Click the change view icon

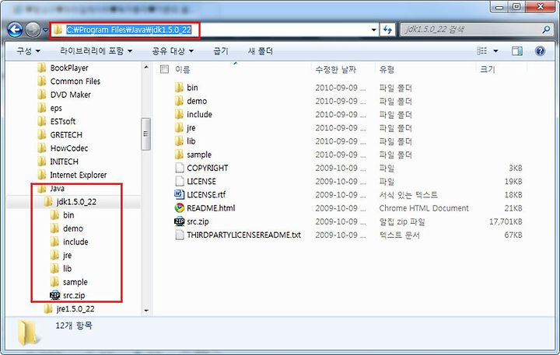point(481,51)
